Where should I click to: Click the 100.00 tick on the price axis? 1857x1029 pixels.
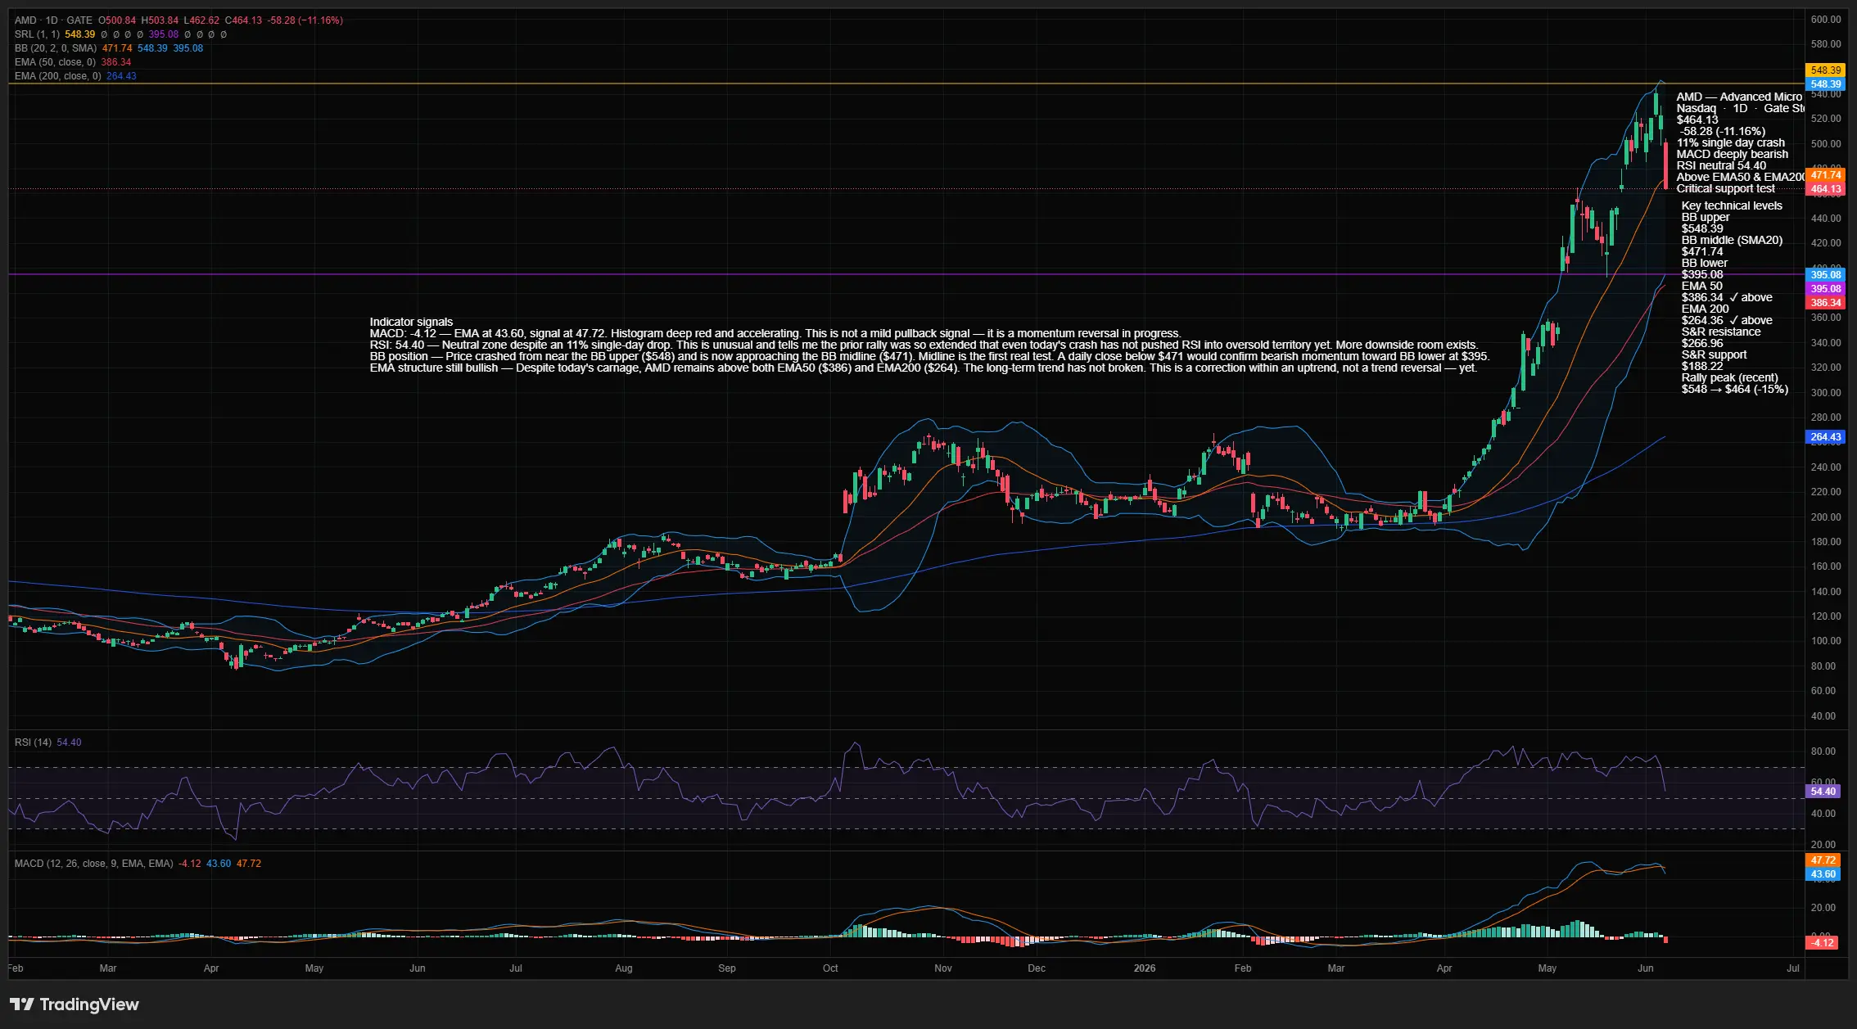[x=1827, y=642]
